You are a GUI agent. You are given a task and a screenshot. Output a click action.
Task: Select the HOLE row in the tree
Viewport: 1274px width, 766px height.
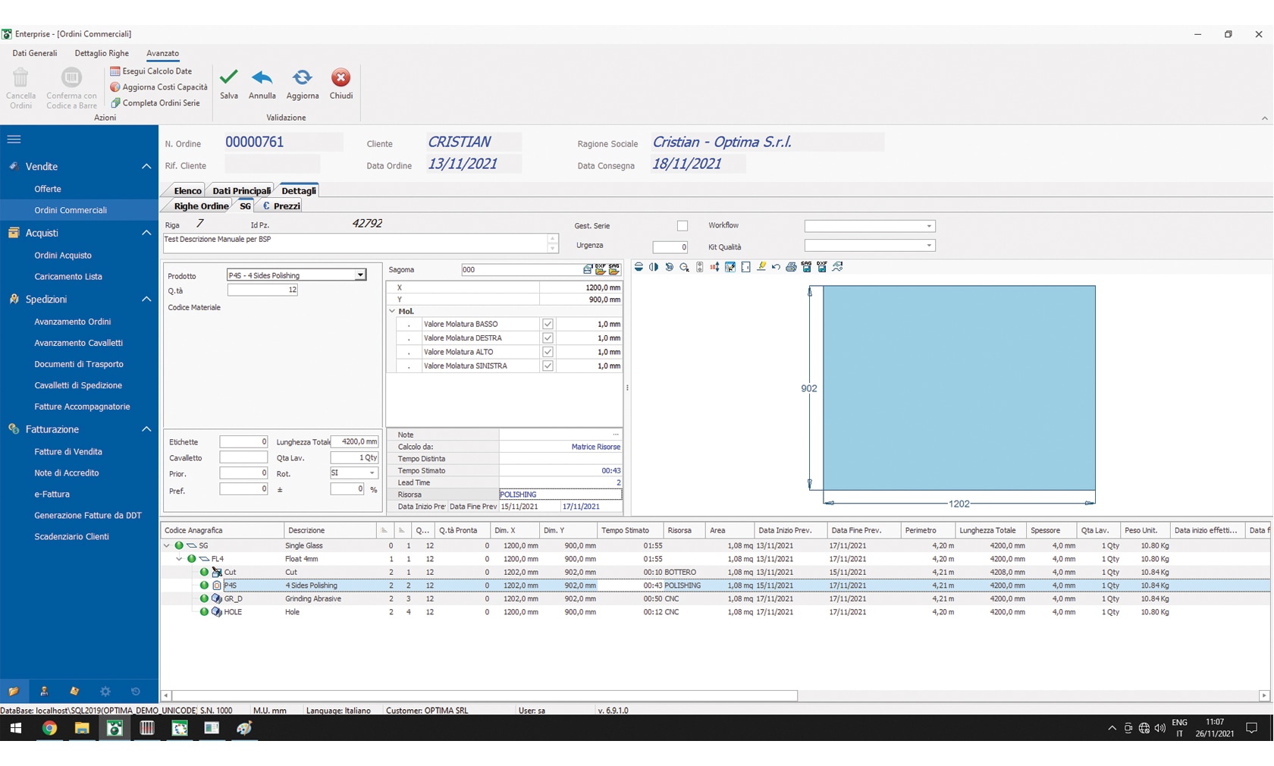[x=715, y=612]
